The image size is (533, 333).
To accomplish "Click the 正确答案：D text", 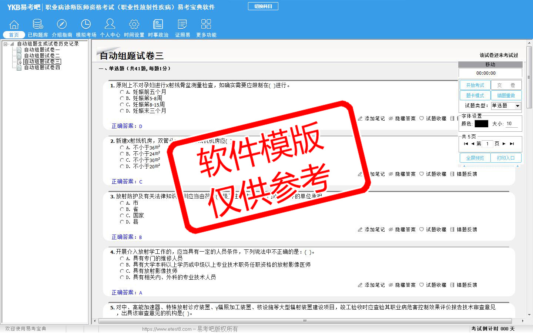I will [x=127, y=126].
